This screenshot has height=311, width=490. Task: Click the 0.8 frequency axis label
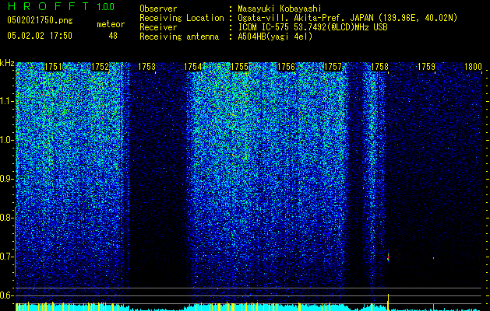(6, 218)
